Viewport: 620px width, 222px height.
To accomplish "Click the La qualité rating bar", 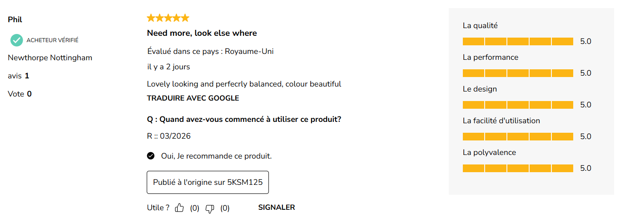I will point(518,42).
